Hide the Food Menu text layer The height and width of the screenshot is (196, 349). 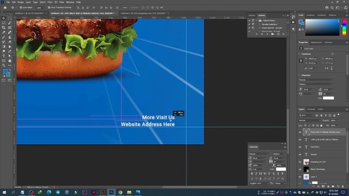tap(300, 147)
